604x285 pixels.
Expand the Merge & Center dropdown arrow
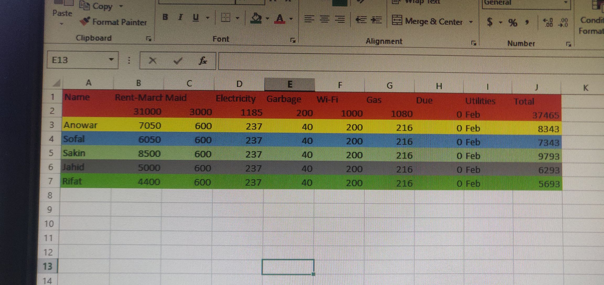[471, 22]
